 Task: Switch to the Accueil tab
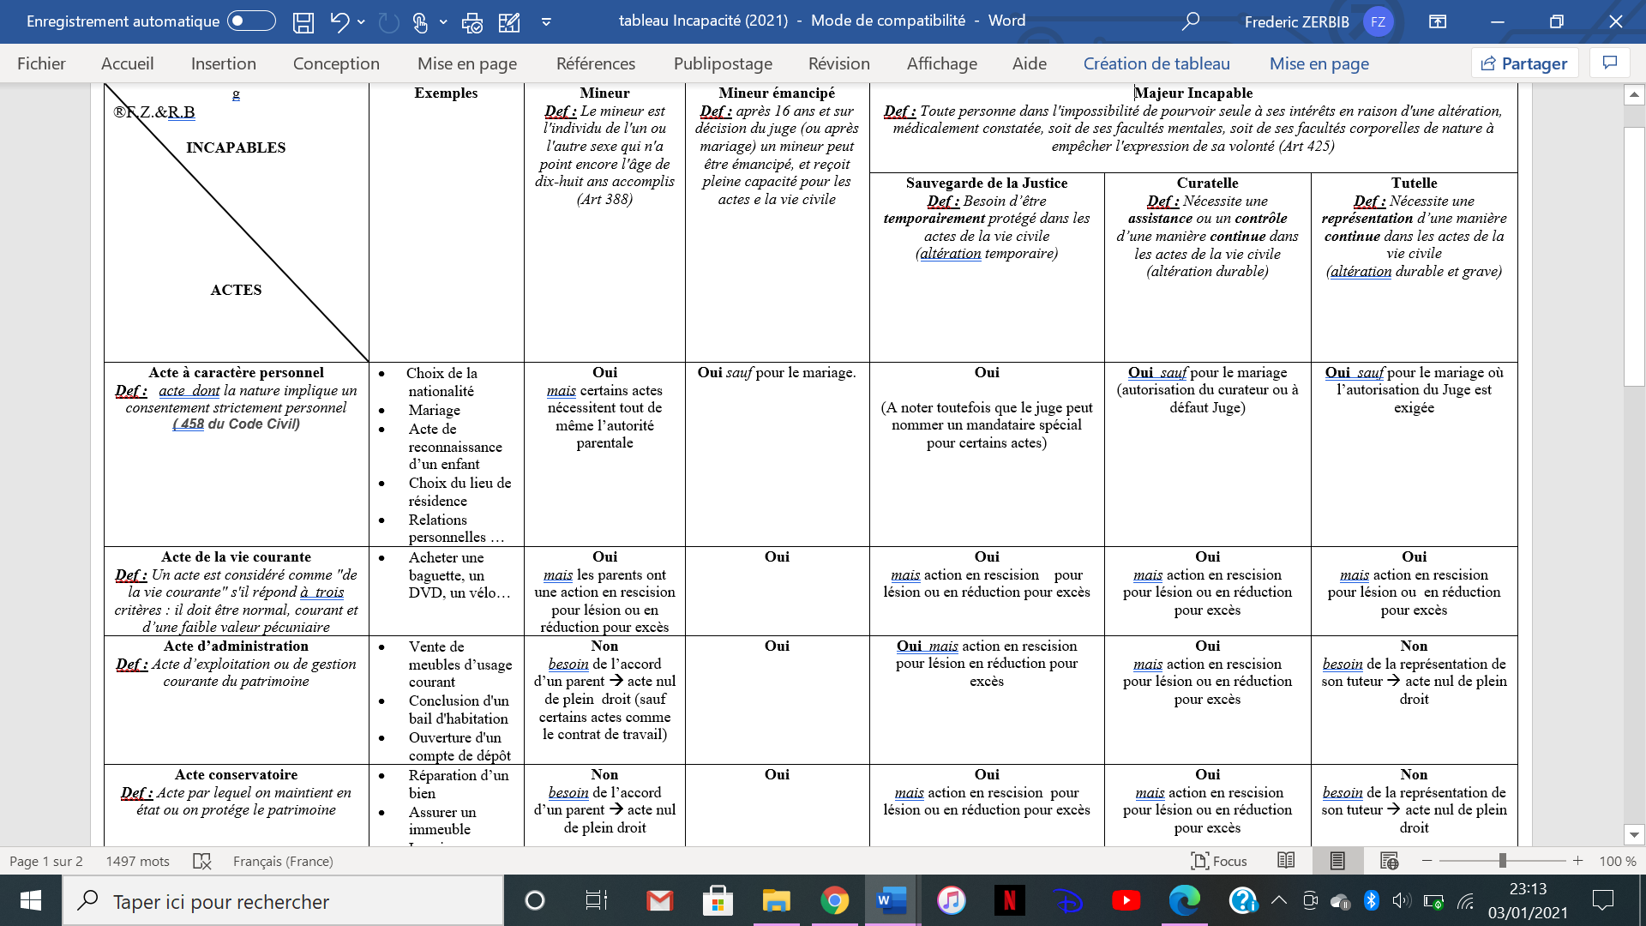(128, 63)
